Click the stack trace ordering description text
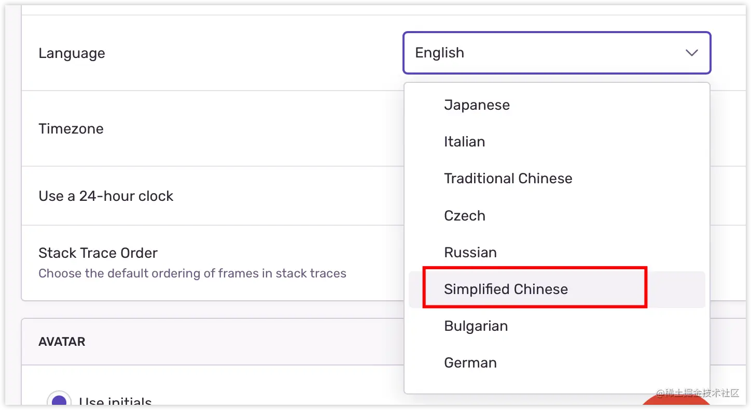This screenshot has width=751, height=410. pyautogui.click(x=192, y=273)
